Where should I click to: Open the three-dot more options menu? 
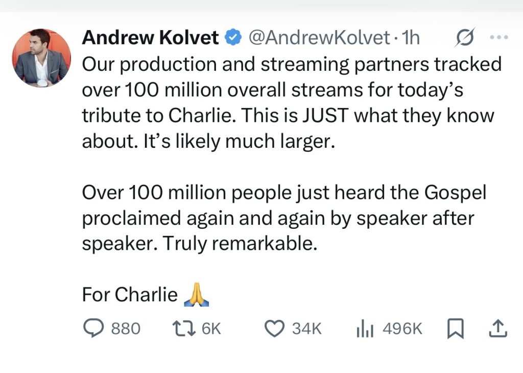[498, 37]
